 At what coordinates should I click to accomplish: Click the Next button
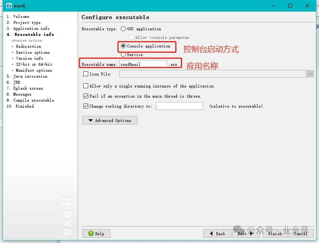pyautogui.click(x=246, y=234)
